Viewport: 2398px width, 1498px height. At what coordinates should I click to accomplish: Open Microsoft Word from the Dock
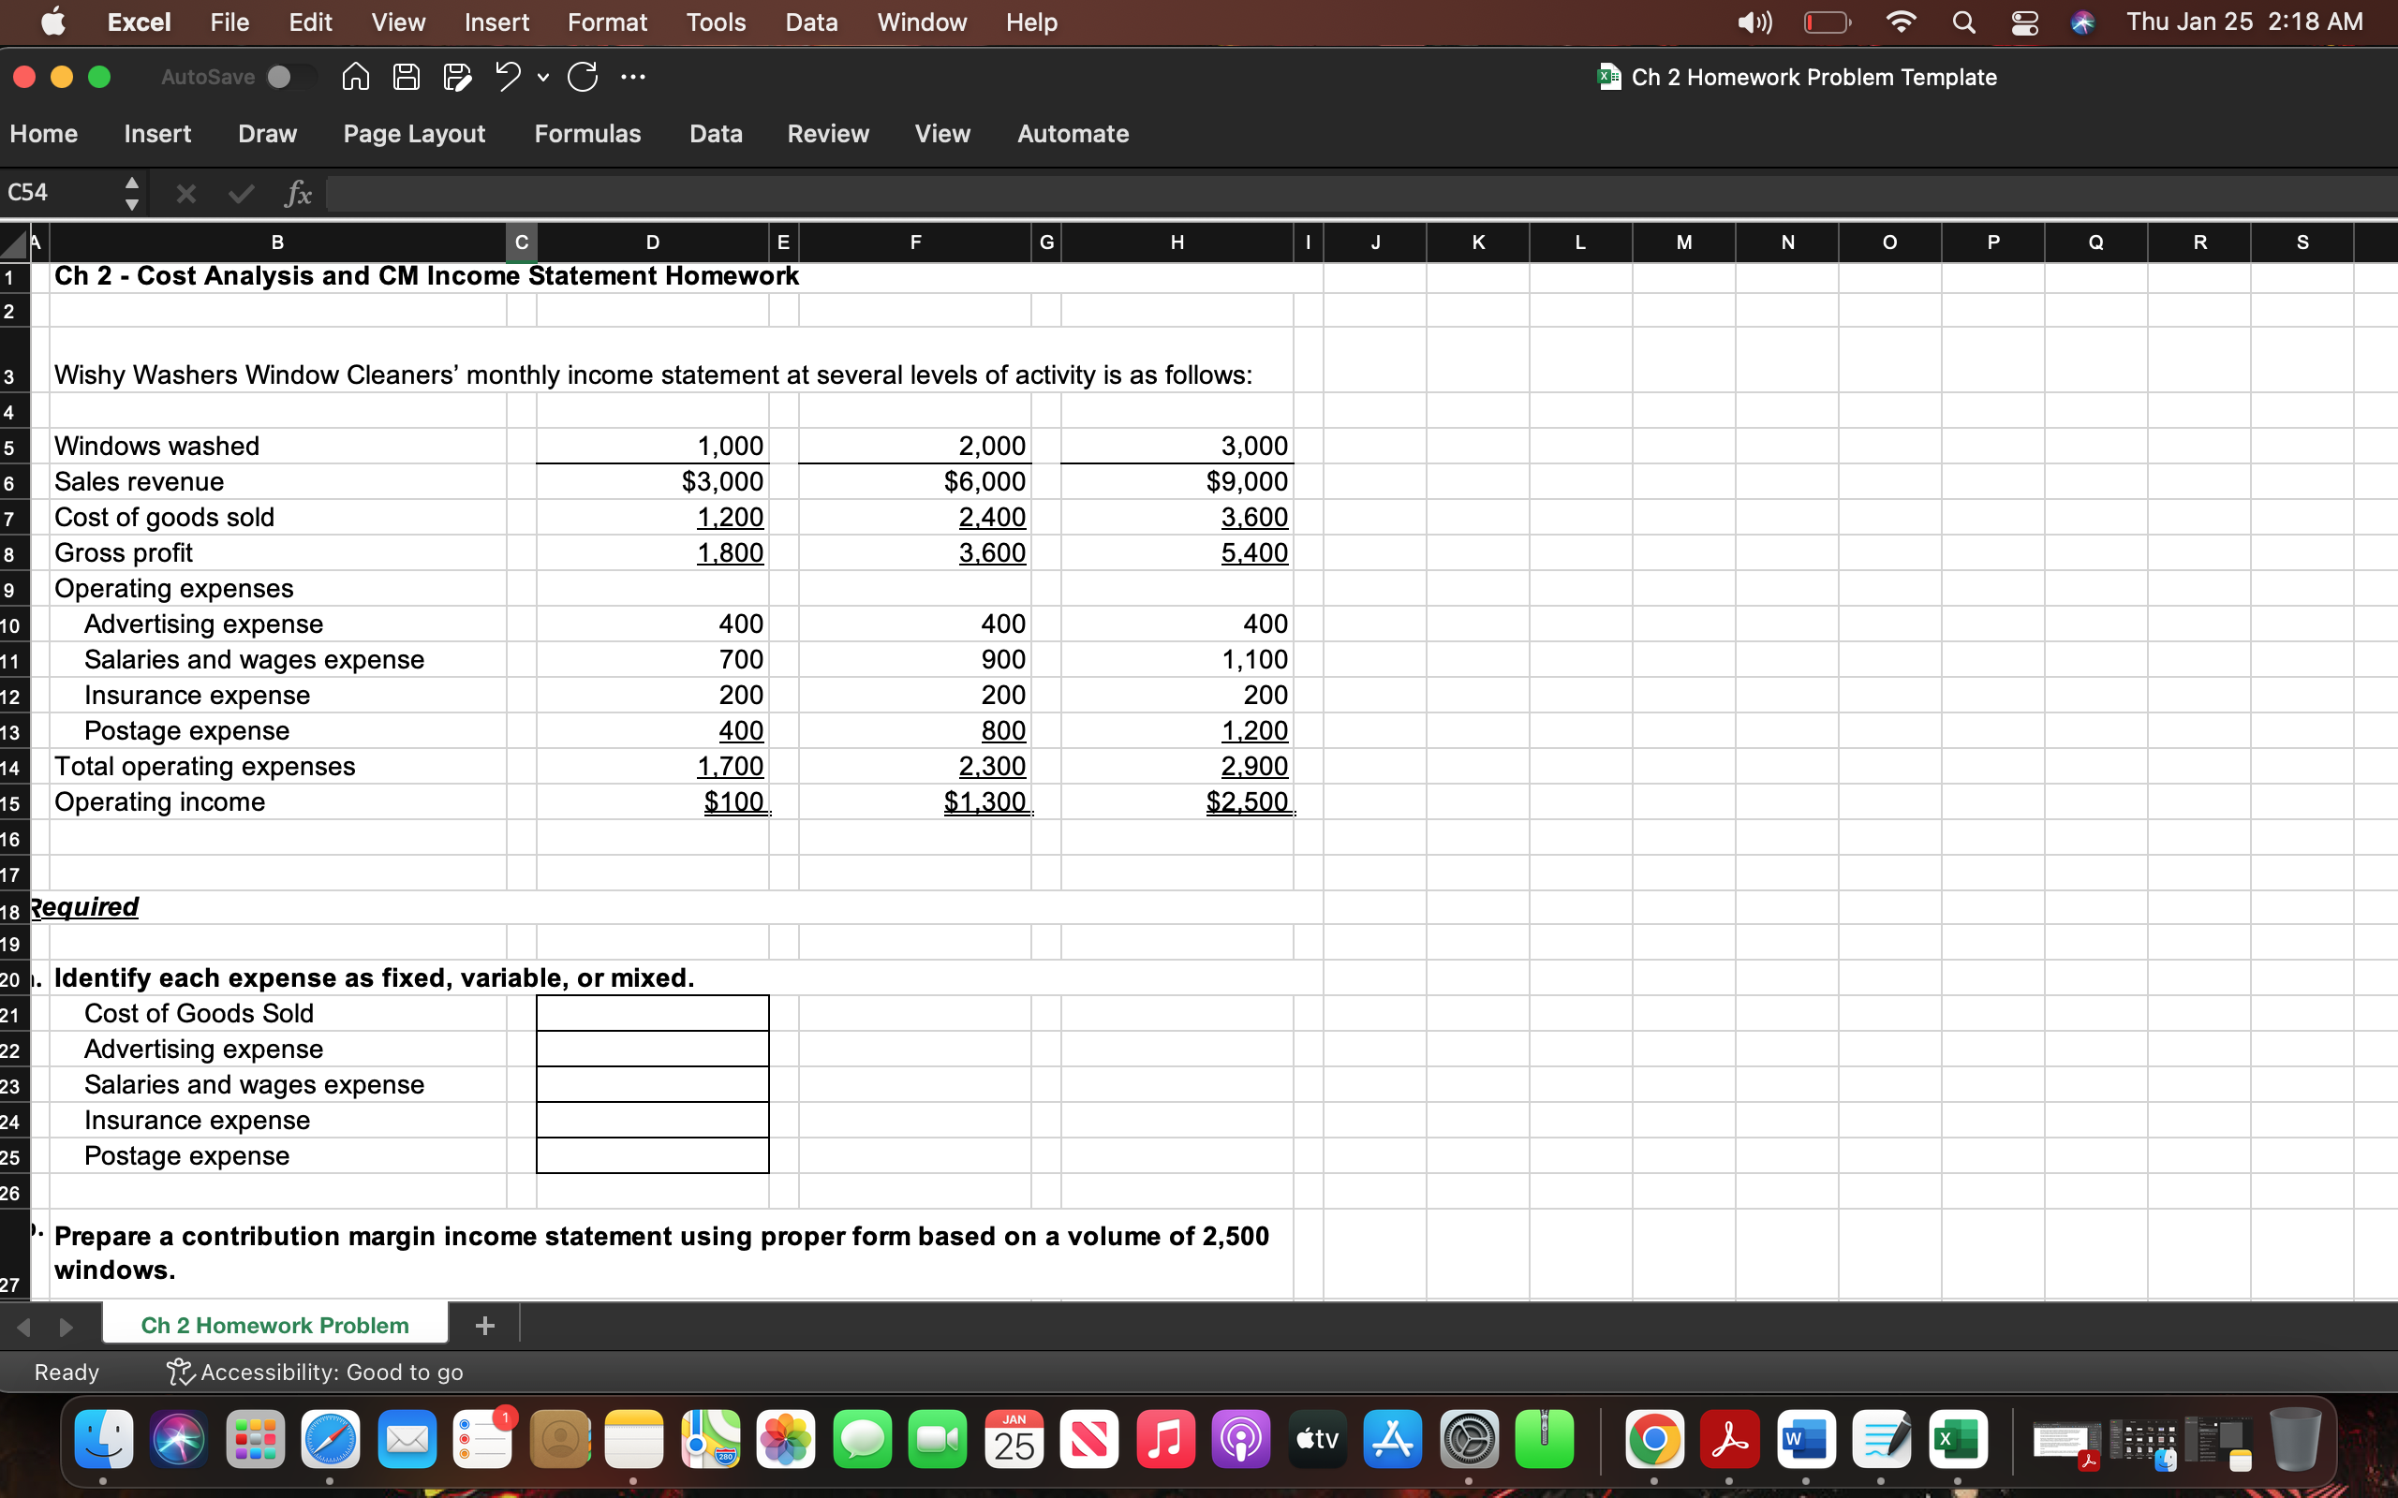click(x=1808, y=1439)
